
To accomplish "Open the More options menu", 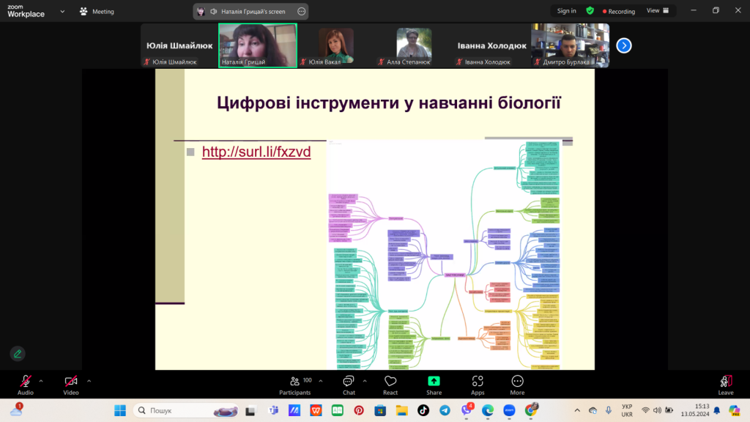I will click(x=517, y=385).
